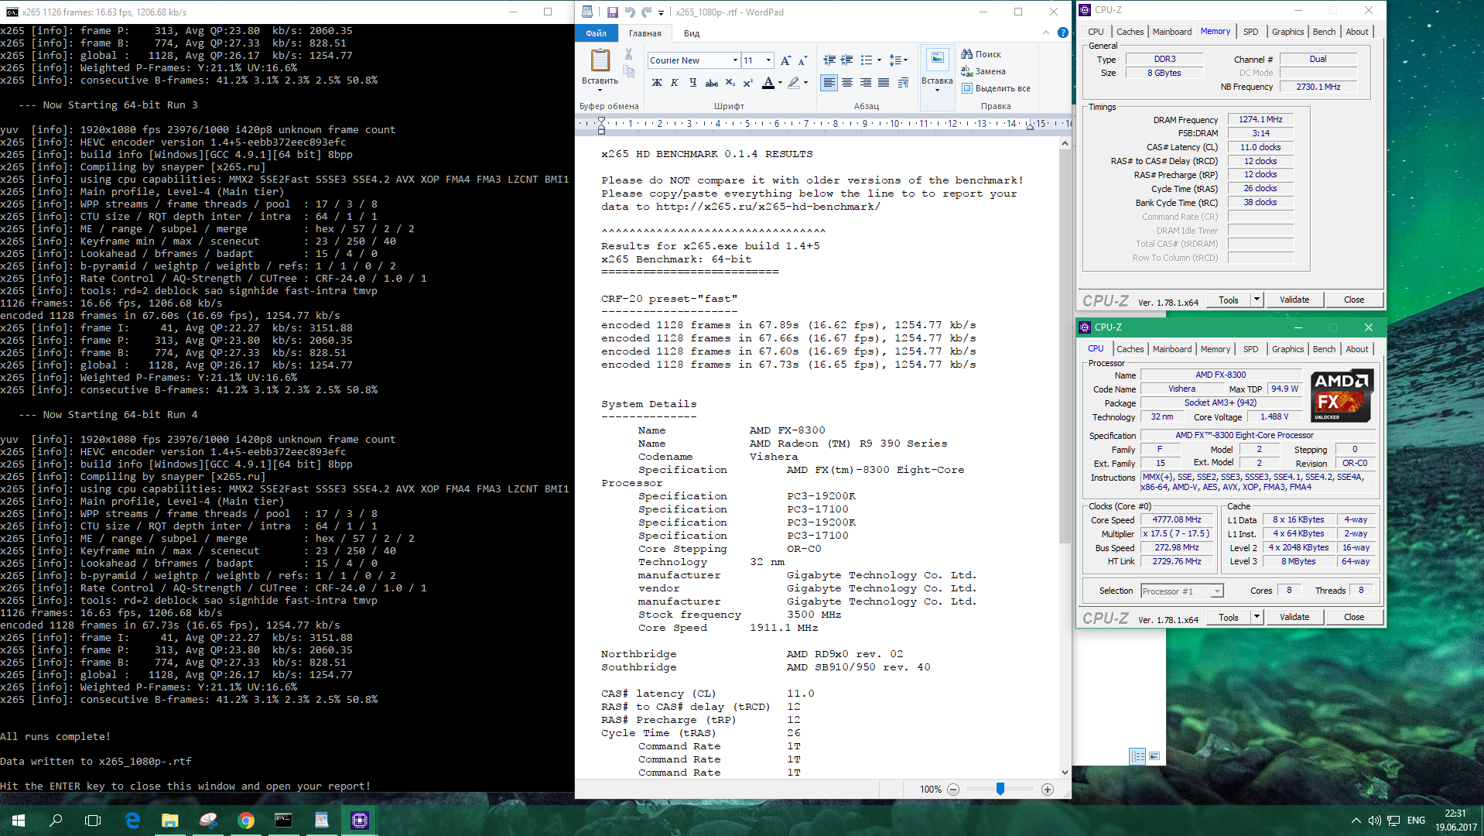
Task: Open the font size dropdown showing 11
Action: (x=768, y=60)
